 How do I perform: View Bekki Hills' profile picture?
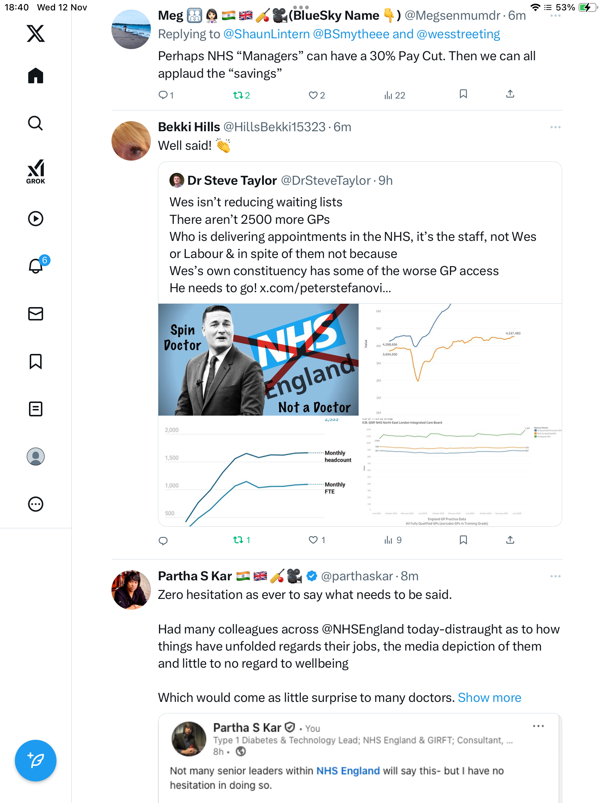point(131,141)
